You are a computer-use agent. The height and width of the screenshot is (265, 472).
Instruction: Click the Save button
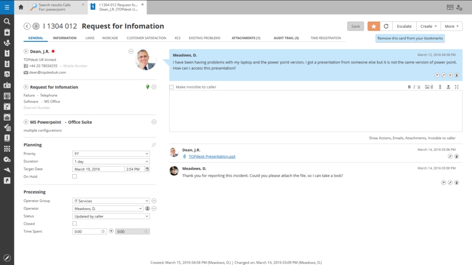click(355, 26)
